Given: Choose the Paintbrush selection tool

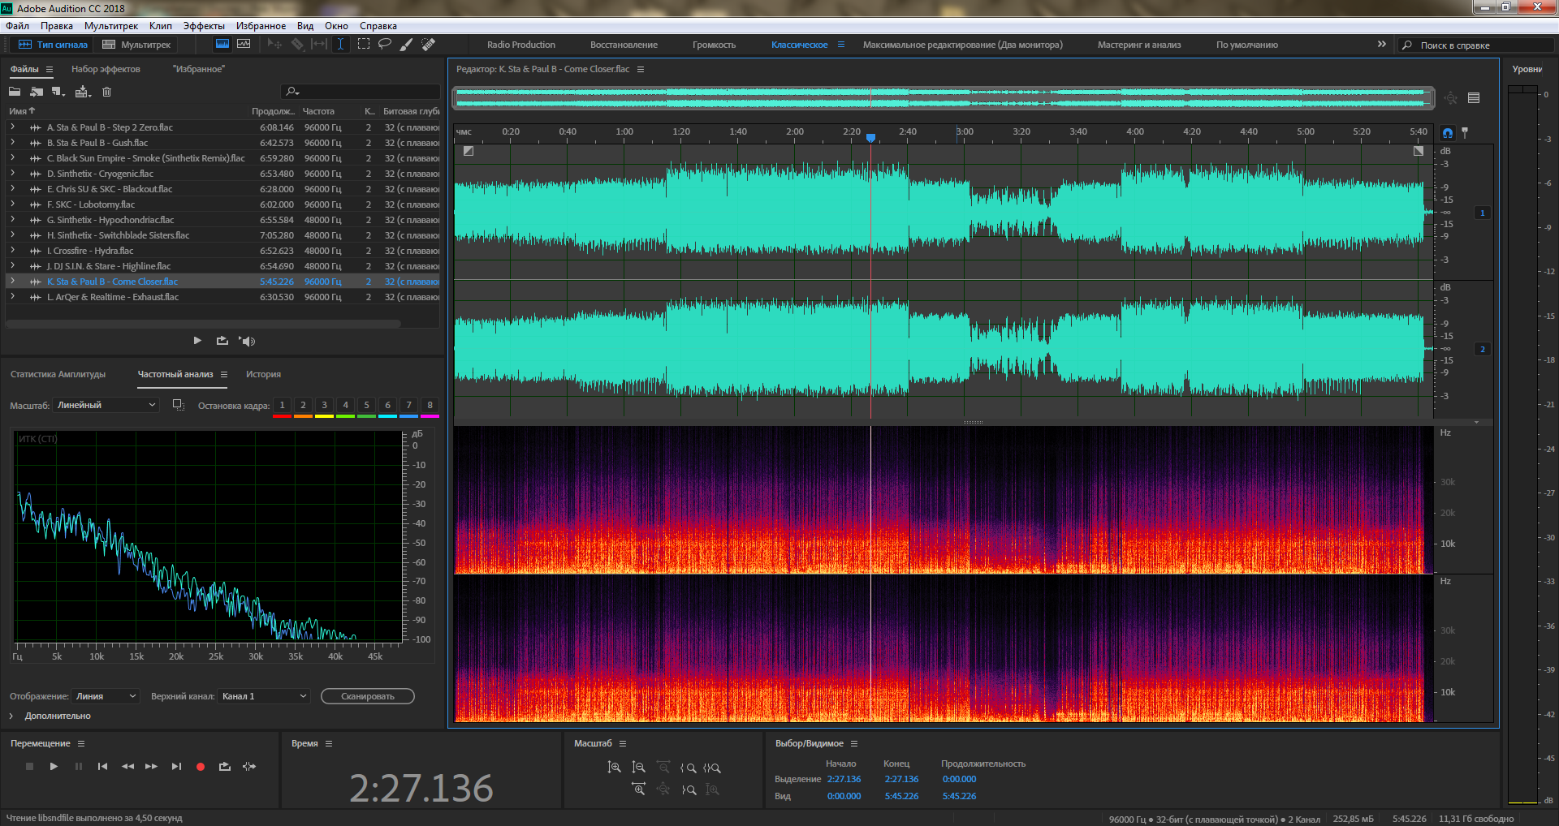Looking at the screenshot, I should (x=407, y=44).
